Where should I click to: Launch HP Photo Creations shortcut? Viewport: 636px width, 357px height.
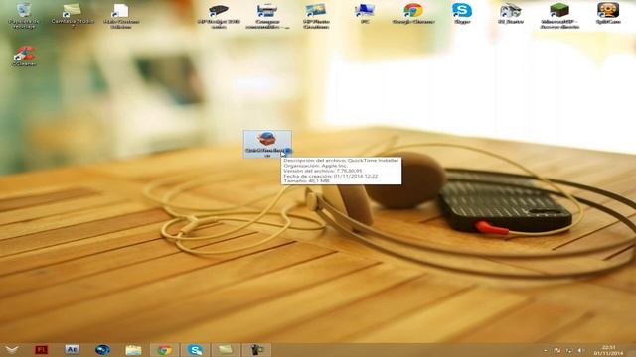point(316,15)
